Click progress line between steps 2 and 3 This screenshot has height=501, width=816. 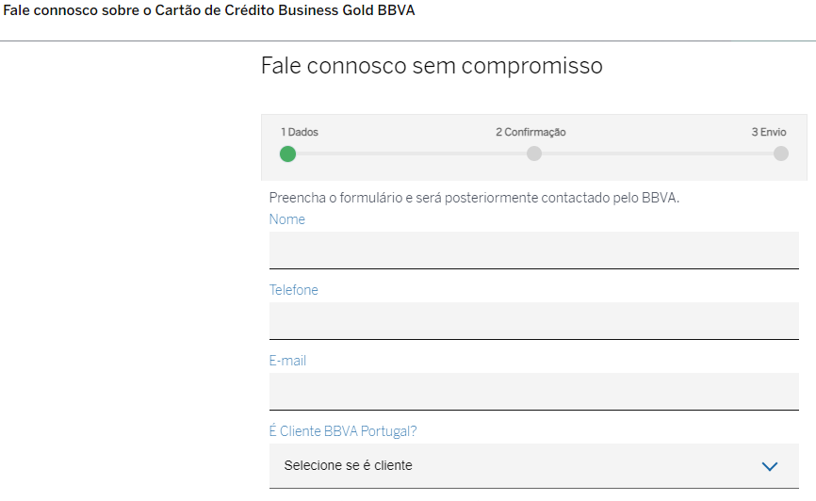coord(657,154)
